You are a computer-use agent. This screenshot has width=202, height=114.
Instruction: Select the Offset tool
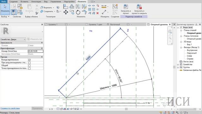72,6
